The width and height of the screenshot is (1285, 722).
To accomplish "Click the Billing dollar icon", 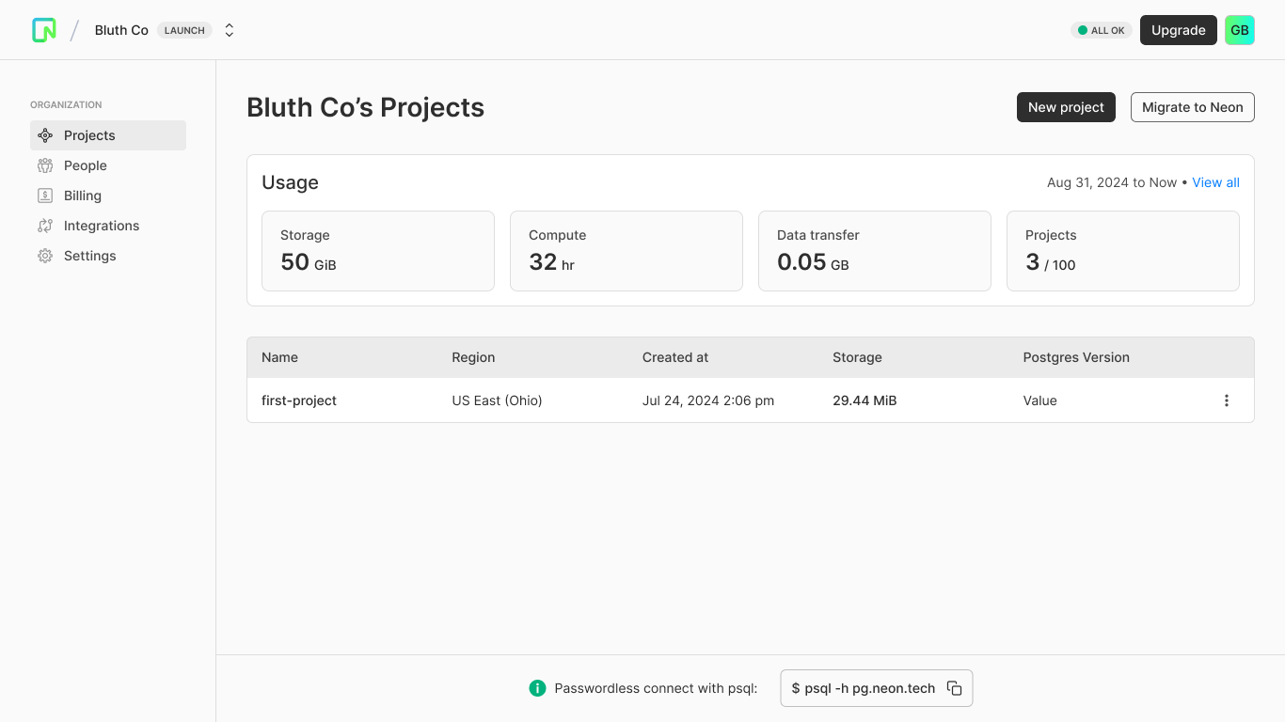I will 45,196.
